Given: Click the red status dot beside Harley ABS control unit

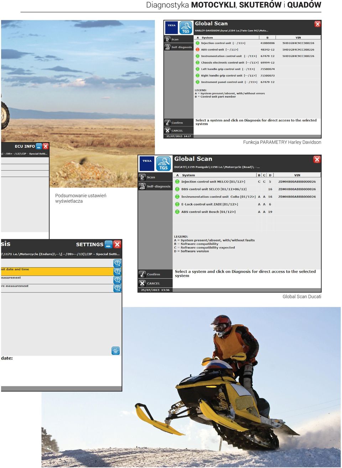Looking at the screenshot, I should click(x=197, y=49).
